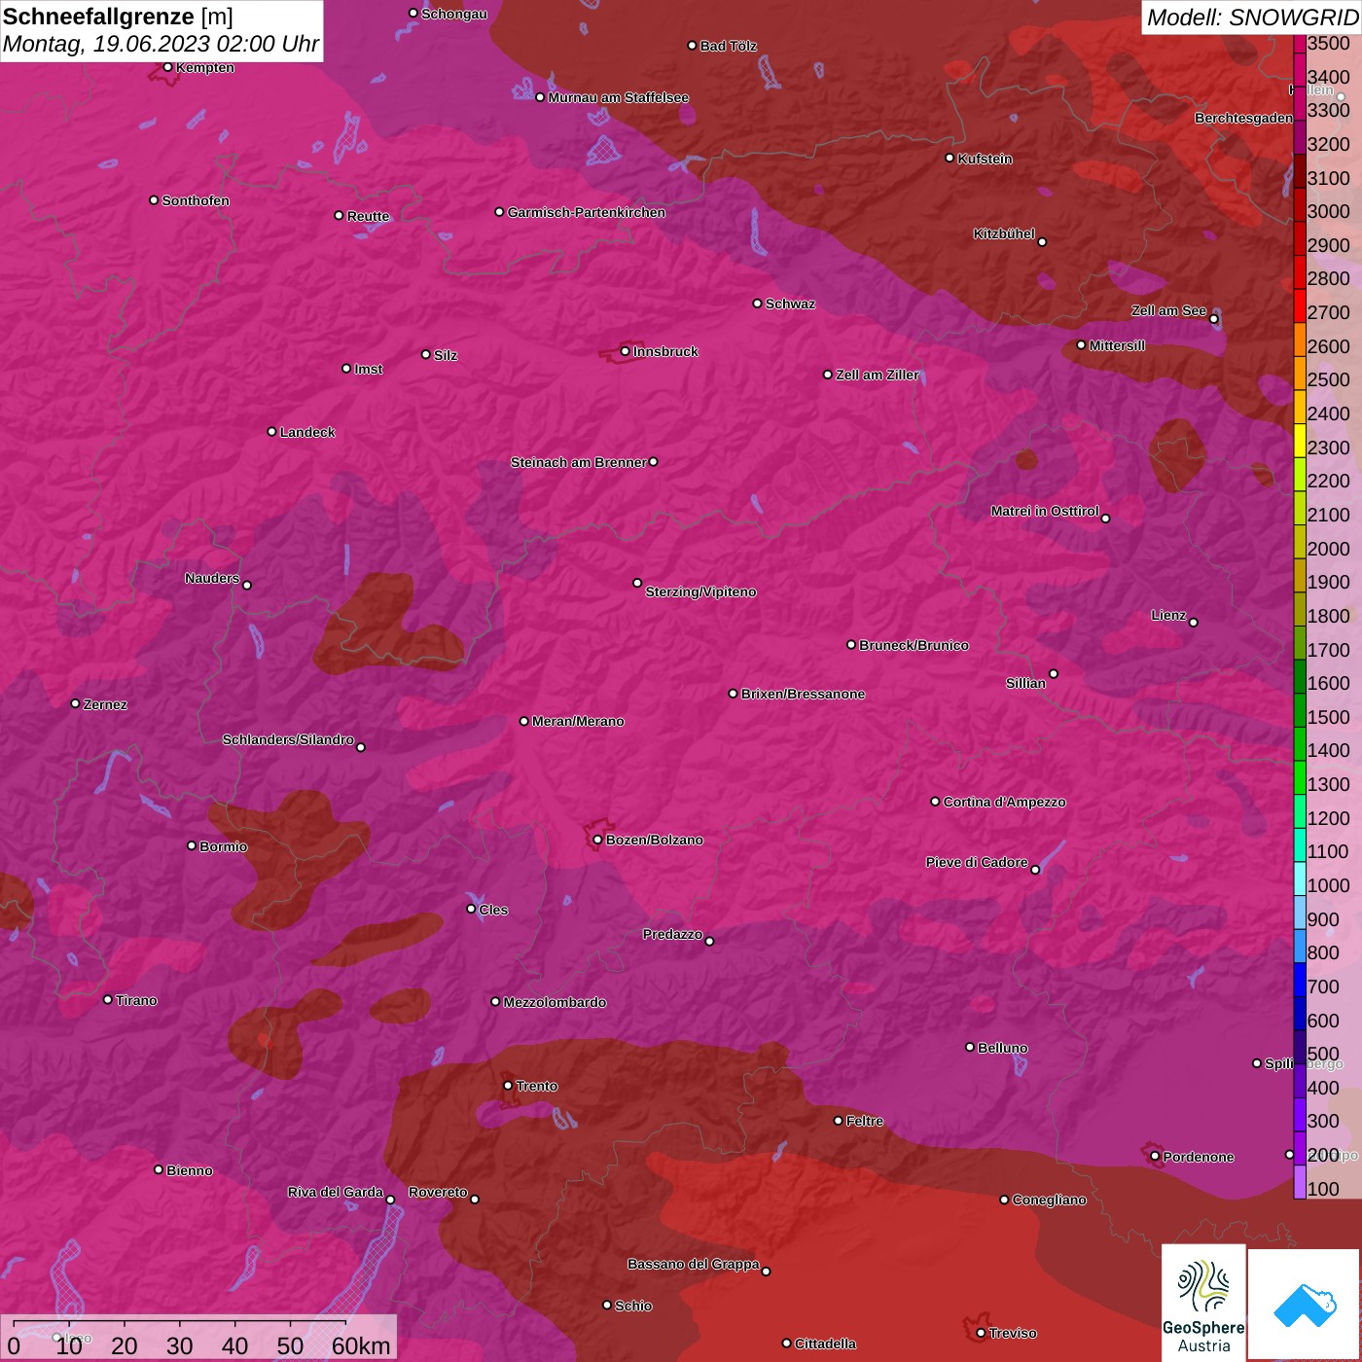Select the orange 2600 legend color swatch

pyautogui.click(x=1300, y=340)
